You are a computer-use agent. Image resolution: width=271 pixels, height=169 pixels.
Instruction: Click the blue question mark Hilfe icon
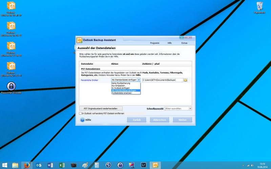pyautogui.click(x=82, y=120)
